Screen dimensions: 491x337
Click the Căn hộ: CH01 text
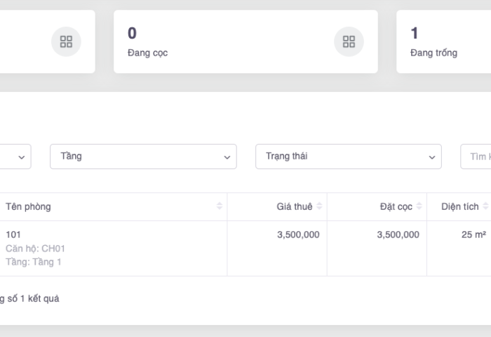[x=35, y=249]
